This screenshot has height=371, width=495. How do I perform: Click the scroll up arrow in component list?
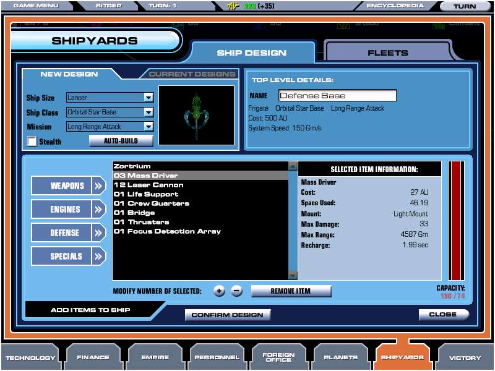coord(293,166)
